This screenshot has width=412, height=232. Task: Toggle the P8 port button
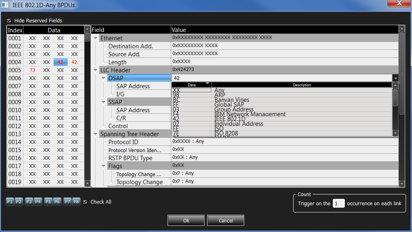click(76, 202)
